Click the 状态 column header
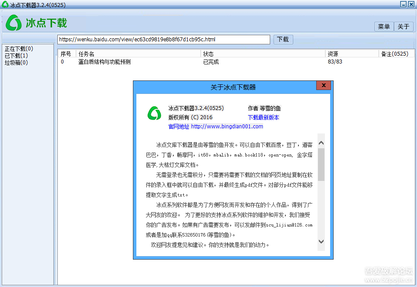The image size is (417, 287). tap(263, 54)
